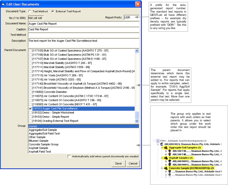Click the Asphalt Samples group icon in tree

tap(166, 158)
